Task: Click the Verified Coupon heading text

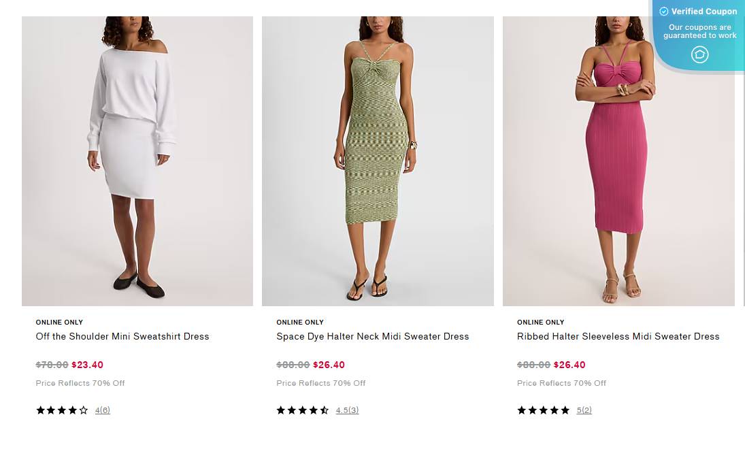Action: (x=704, y=12)
